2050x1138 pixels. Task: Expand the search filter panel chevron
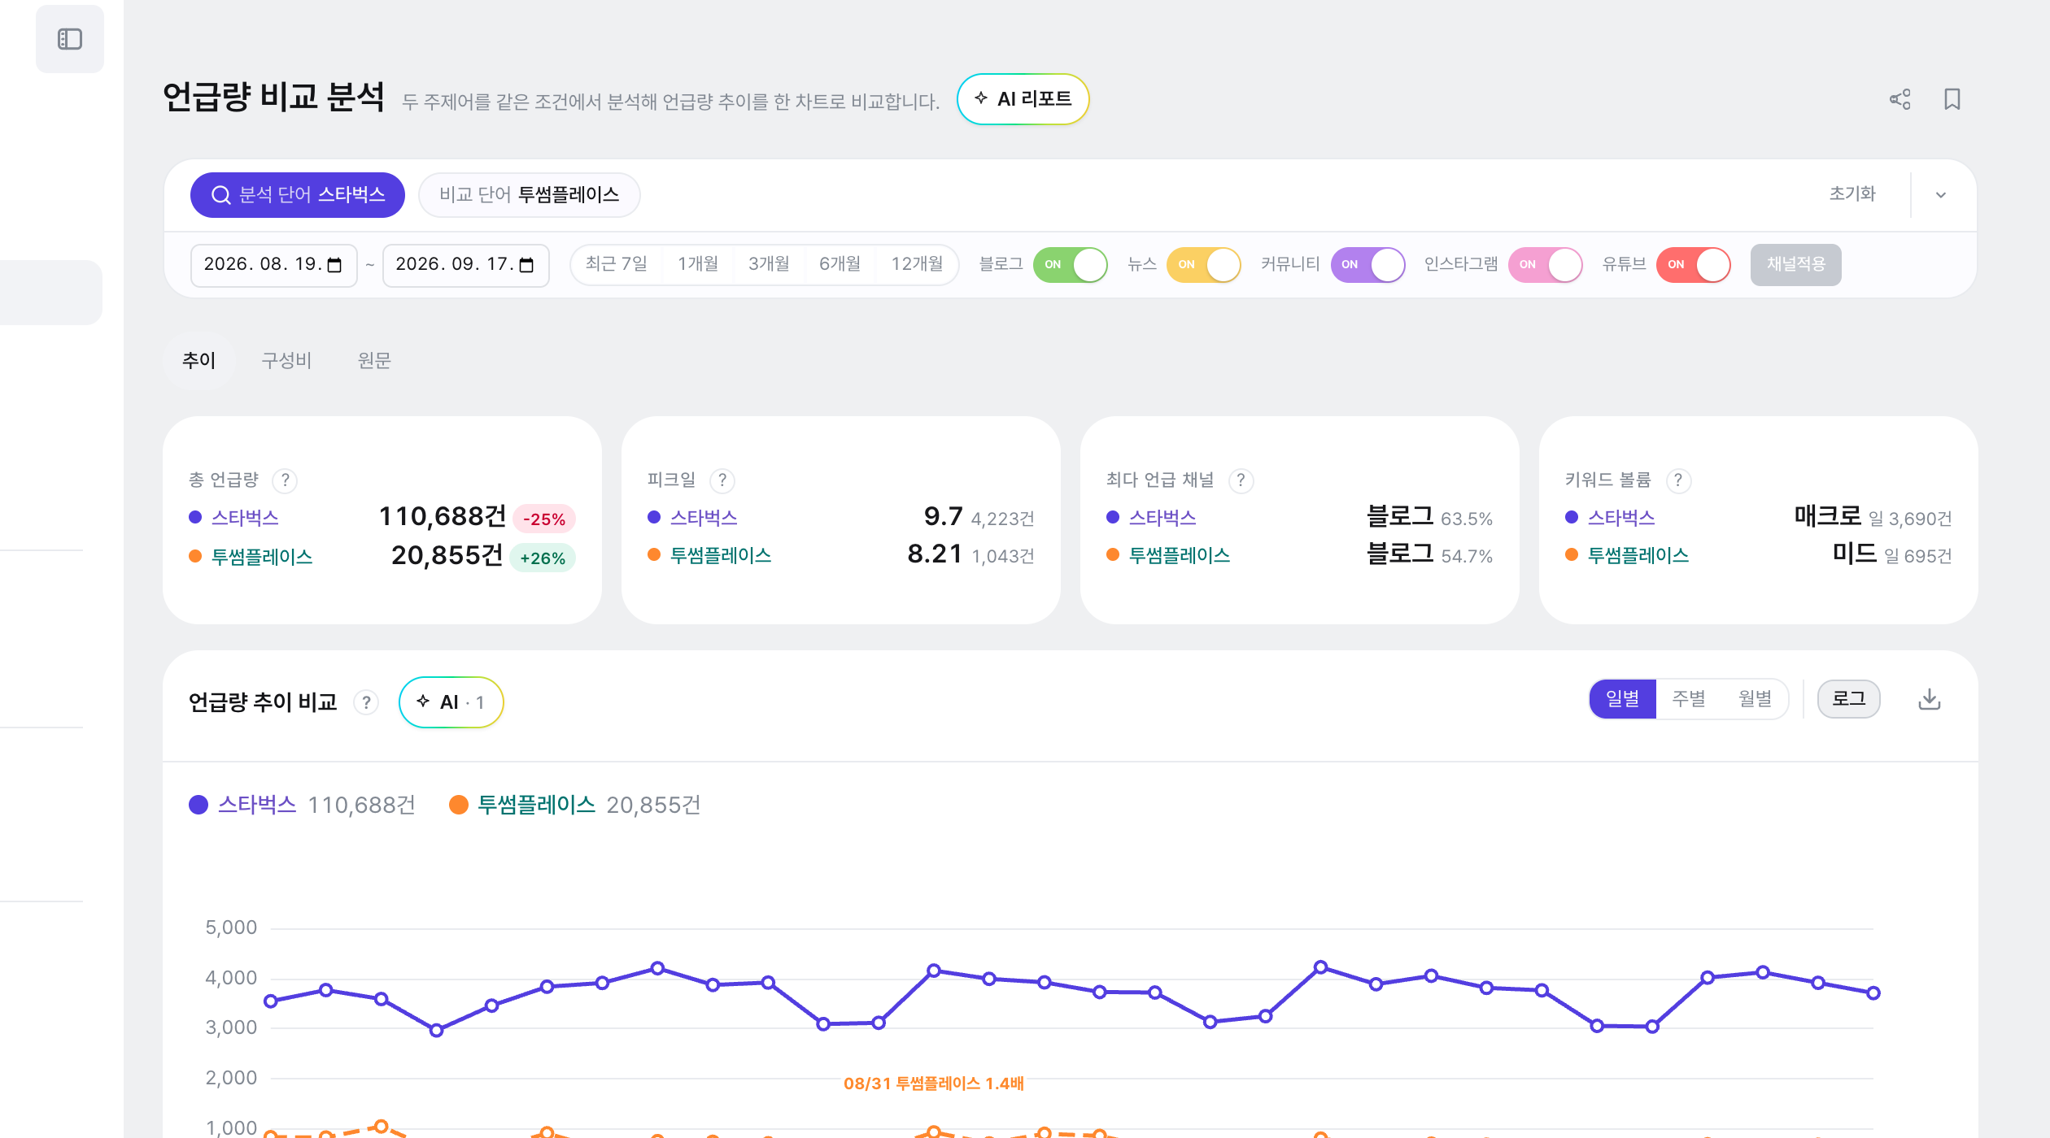pyautogui.click(x=1941, y=195)
